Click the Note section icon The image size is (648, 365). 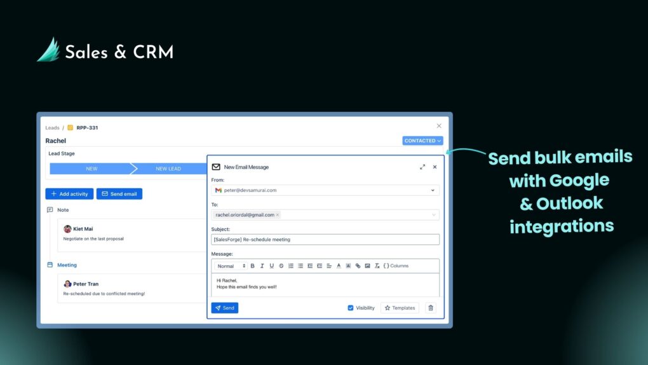tap(50, 210)
